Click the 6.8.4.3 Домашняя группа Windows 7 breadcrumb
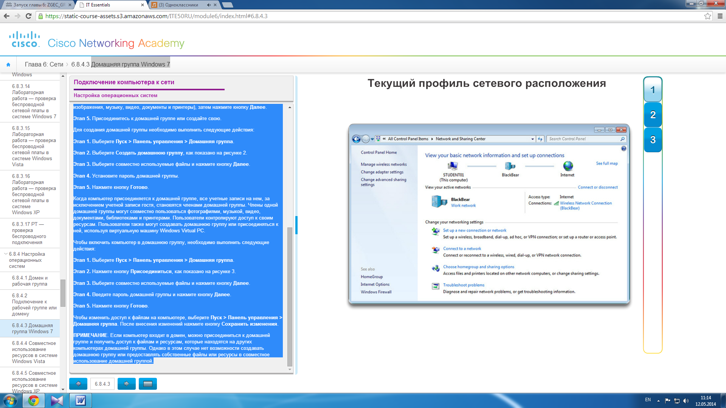The width and height of the screenshot is (726, 408). coord(121,65)
